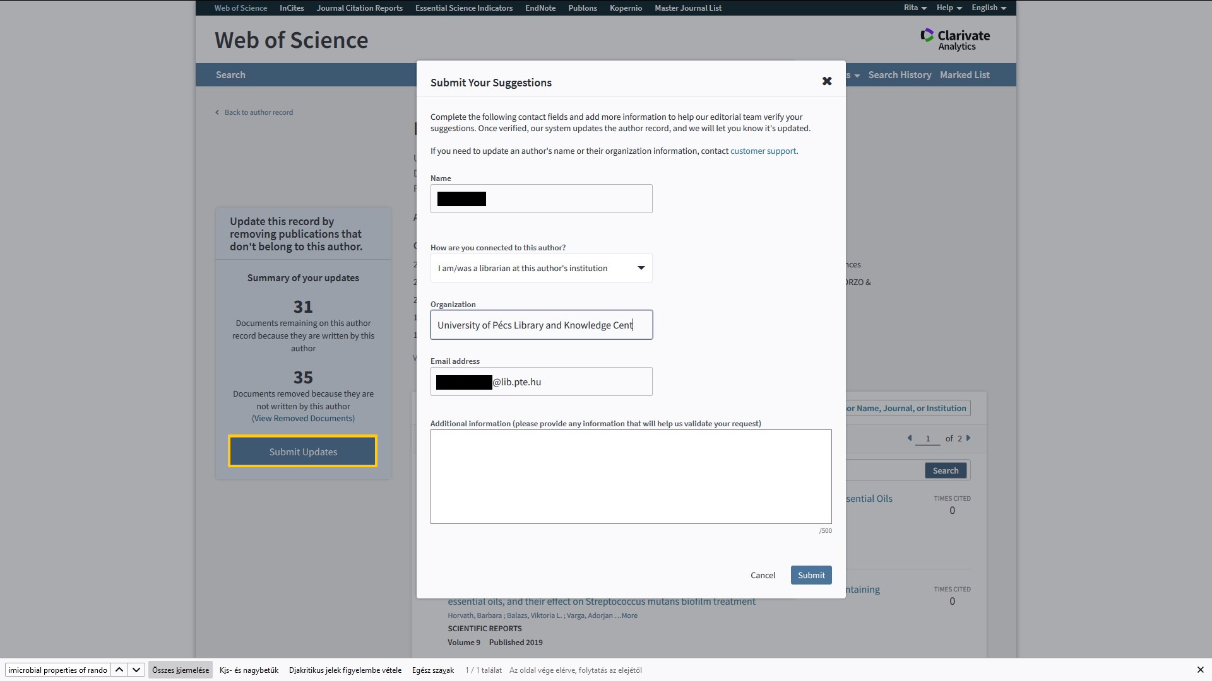Click the Organization input field
This screenshot has width=1212, height=681.
click(x=541, y=325)
